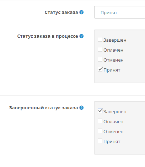Click the Статус заказа в процессе label text
The width and height of the screenshot is (145, 167).
pos(48,36)
